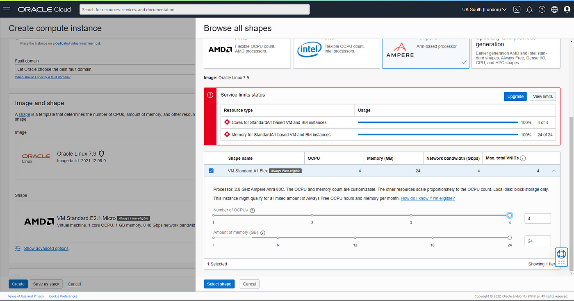Click Show advanced options link
Viewport: 574px width, 301px height.
[46, 249]
